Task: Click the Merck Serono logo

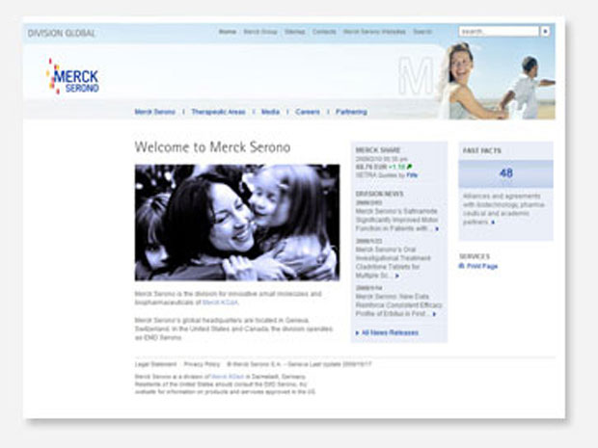Action: tap(73, 76)
